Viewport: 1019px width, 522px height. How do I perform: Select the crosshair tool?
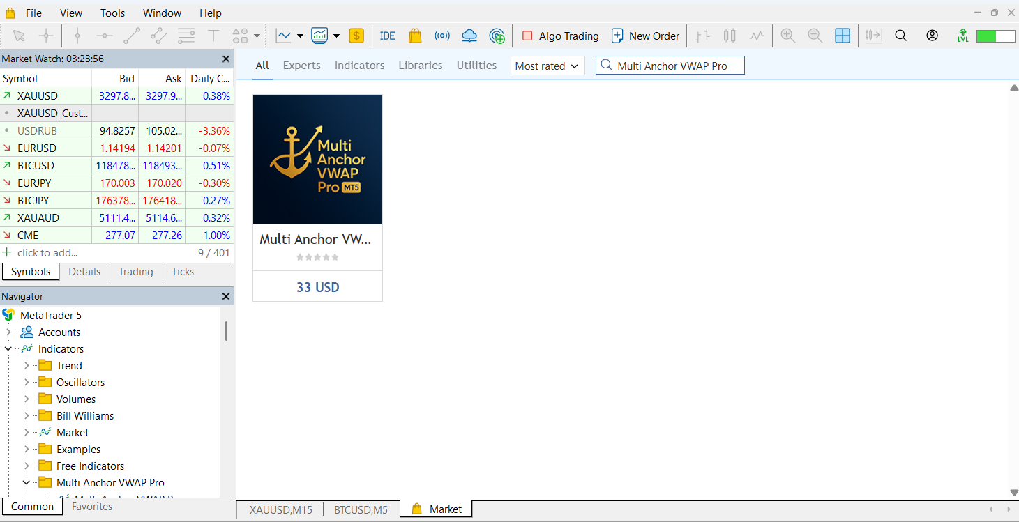pos(46,36)
